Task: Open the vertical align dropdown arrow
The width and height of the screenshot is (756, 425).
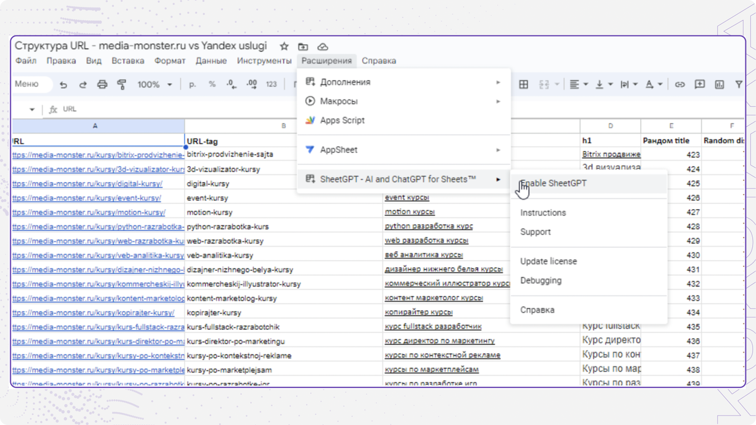Action: click(x=610, y=84)
